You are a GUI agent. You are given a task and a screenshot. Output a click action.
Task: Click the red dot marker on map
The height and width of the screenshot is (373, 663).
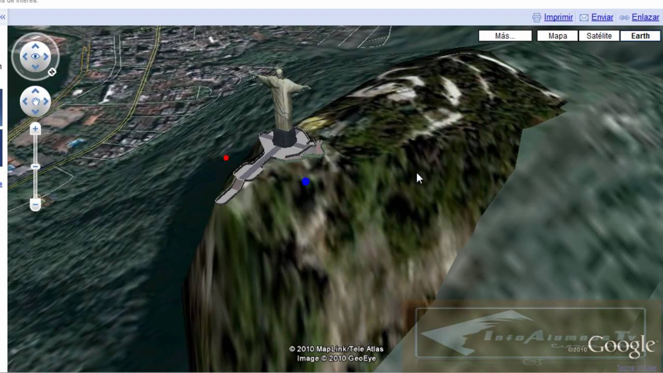point(226,157)
